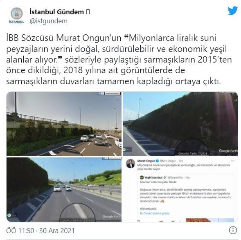Click the compass circle in top-left photo
The width and height of the screenshot is (241, 240).
[x=117, y=100]
